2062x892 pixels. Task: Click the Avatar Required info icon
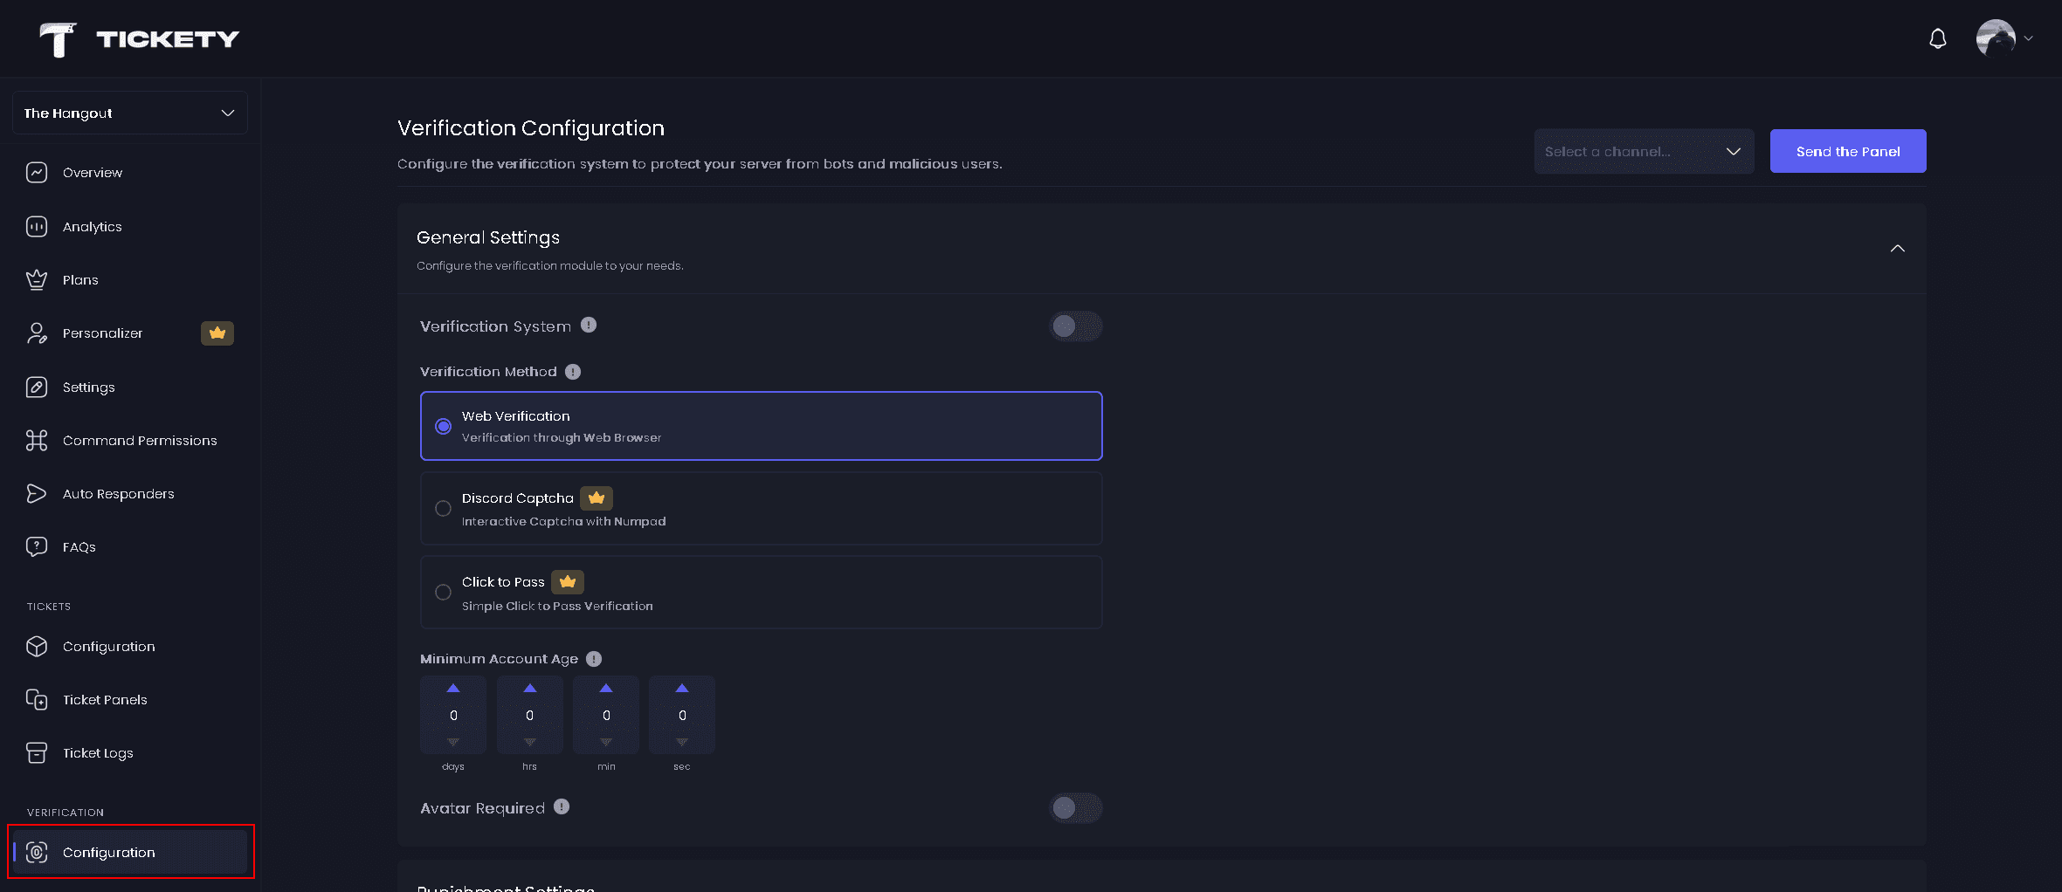[562, 807]
